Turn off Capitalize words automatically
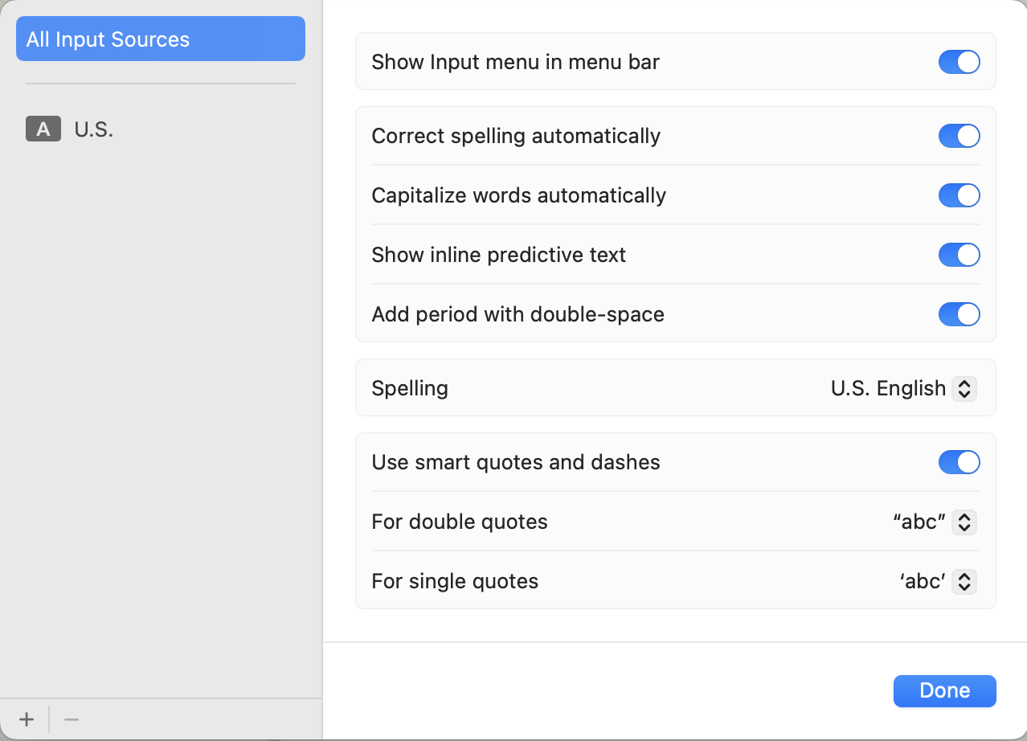 [959, 195]
